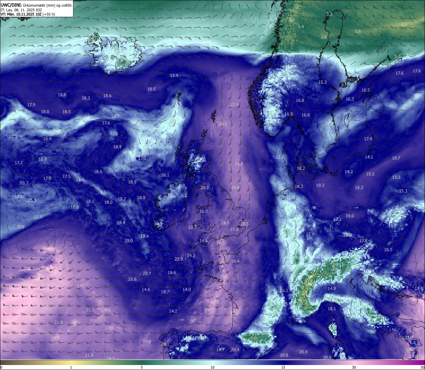Click the colour scale tick label '30'
Image resolution: width=425 pixels, height=370 pixels.
[x=354, y=367]
